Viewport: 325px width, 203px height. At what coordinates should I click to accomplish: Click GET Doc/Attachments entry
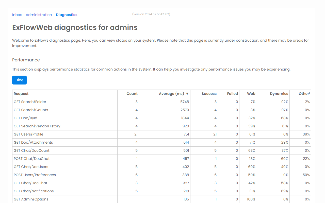(33, 142)
